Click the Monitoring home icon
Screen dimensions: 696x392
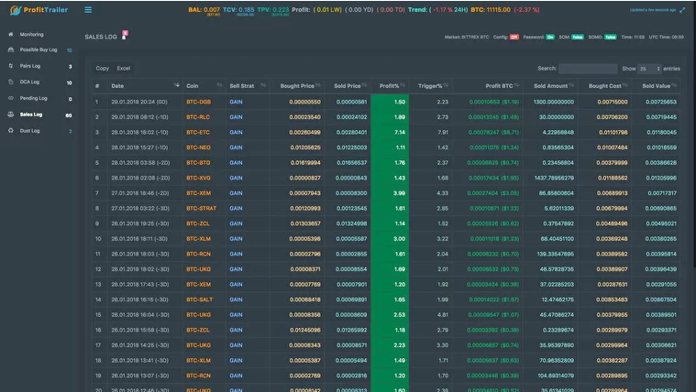click(11, 34)
